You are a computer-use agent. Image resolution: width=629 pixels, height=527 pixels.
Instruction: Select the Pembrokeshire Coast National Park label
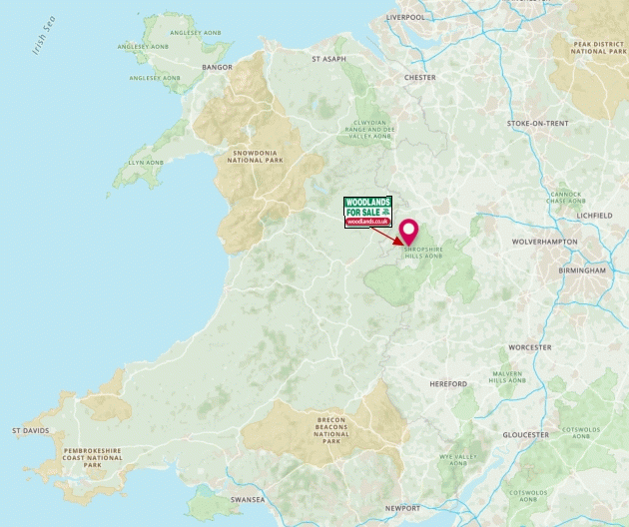pos(93,458)
